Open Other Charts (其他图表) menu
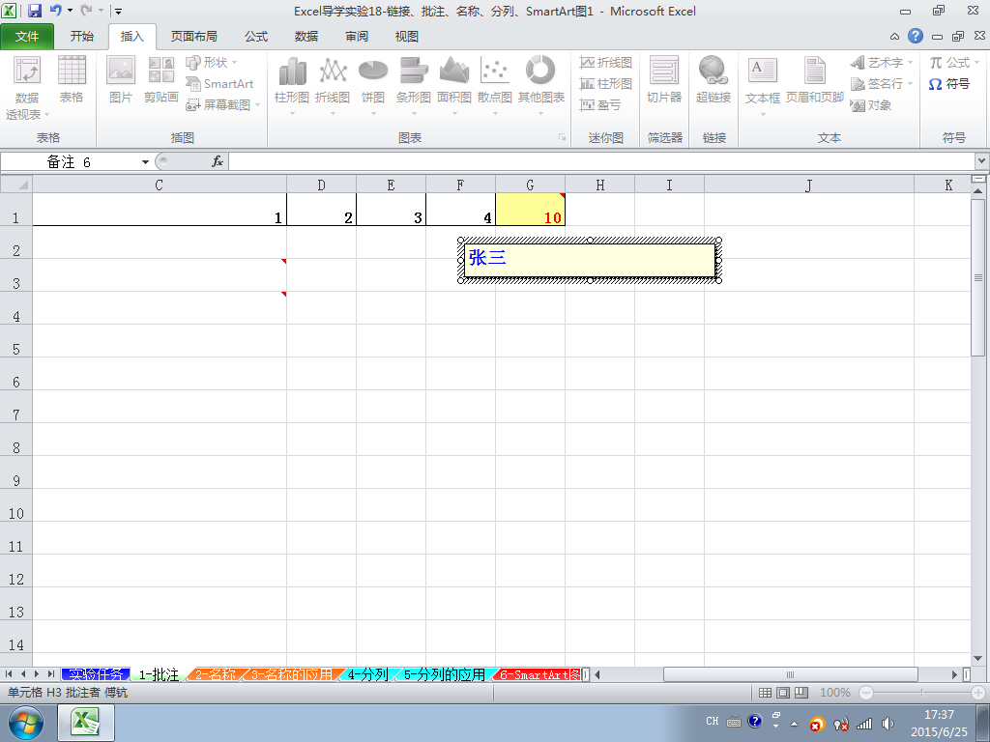The height and width of the screenshot is (742, 990). coord(541,86)
